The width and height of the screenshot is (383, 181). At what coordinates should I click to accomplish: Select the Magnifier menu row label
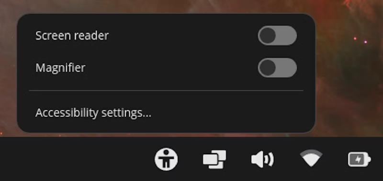(60, 68)
